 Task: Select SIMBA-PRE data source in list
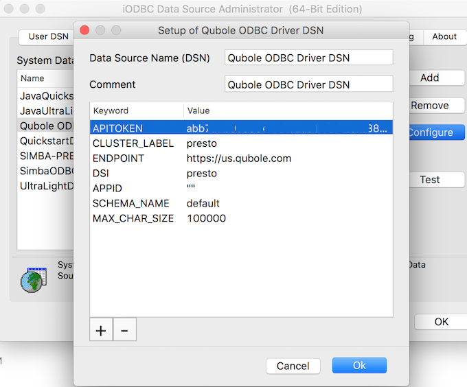coord(45,156)
